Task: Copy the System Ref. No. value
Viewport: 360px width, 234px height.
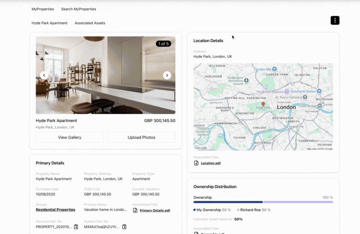Action: click(124, 227)
